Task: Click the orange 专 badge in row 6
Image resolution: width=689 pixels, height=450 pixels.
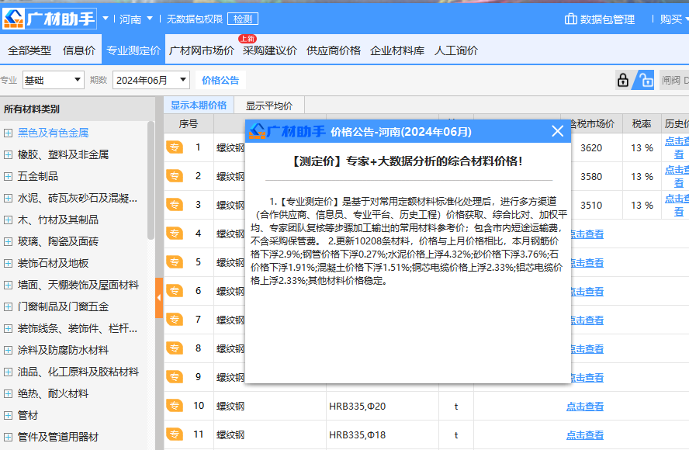Action: 175,291
